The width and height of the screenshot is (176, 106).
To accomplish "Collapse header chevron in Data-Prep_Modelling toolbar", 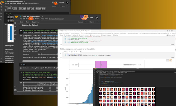I will [x=68, y=6].
